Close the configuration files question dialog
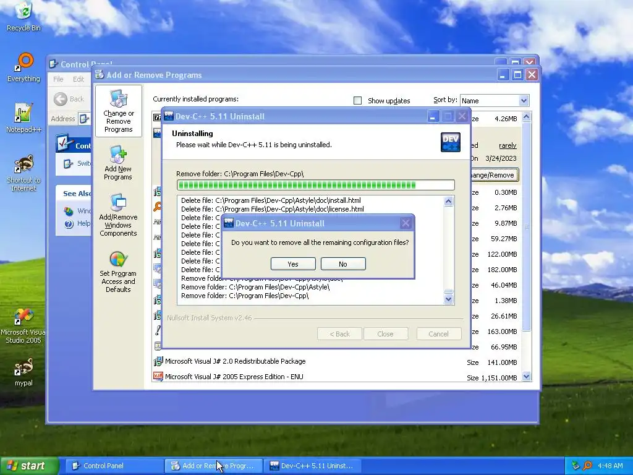Viewport: 633px width, 475px height. coord(406,223)
